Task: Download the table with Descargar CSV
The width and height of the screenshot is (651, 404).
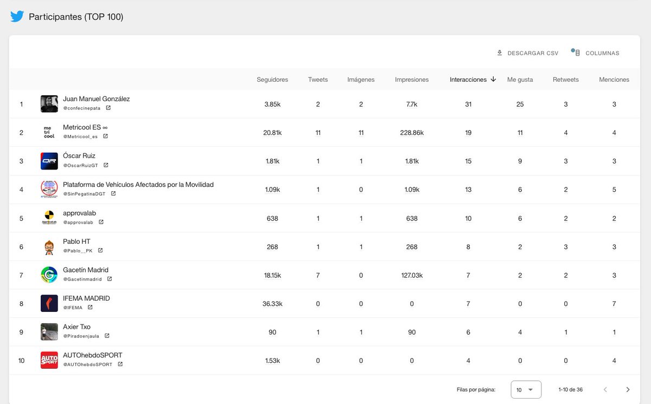Action: click(527, 53)
